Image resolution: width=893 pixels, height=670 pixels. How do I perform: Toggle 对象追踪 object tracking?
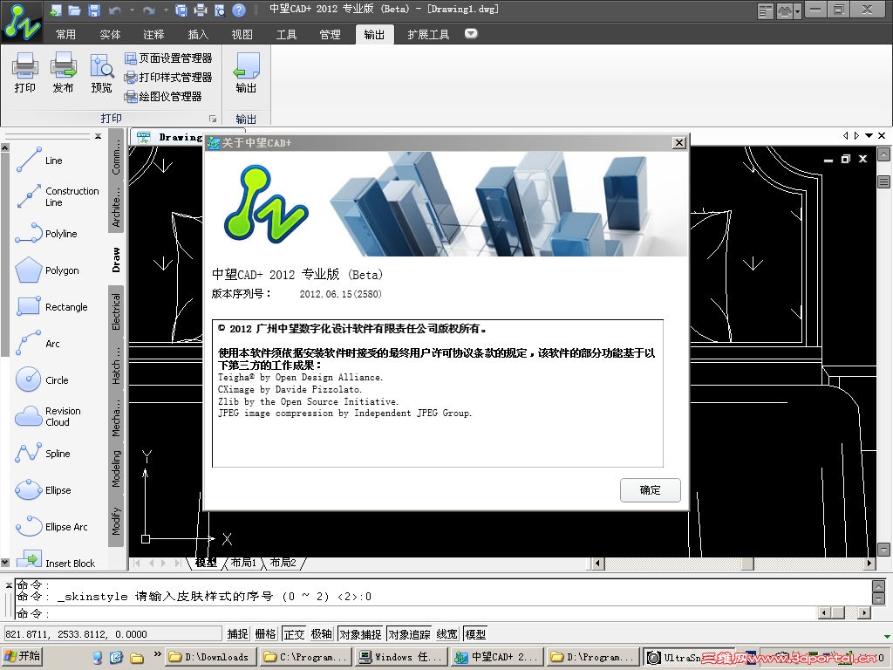[410, 634]
